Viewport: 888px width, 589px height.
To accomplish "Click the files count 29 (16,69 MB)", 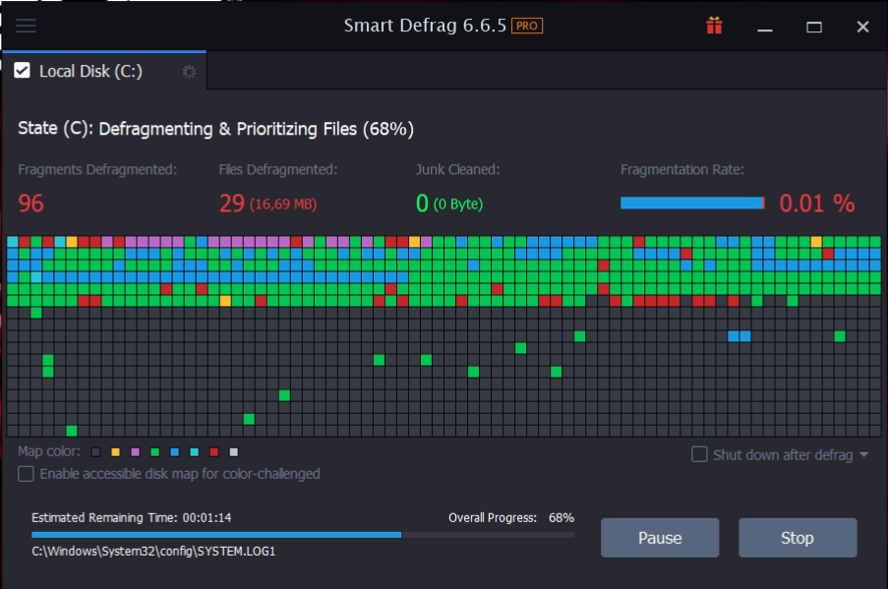I will coord(267,204).
